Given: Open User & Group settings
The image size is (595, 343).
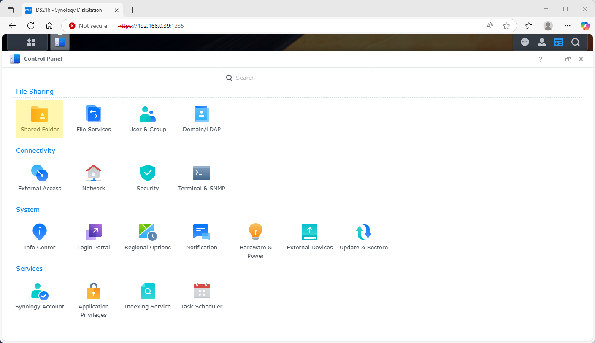Looking at the screenshot, I should click(147, 119).
